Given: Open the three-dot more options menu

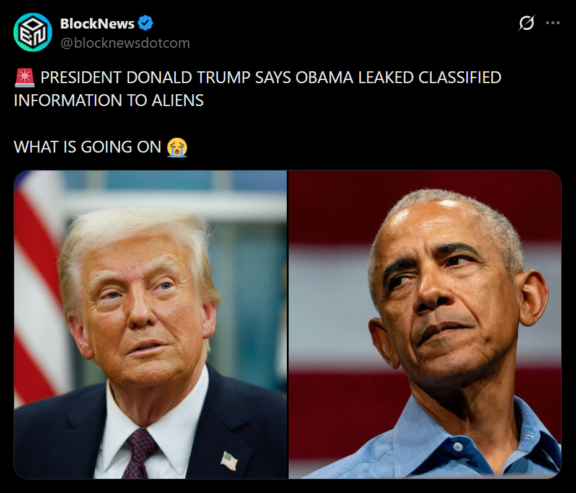Looking at the screenshot, I should [552, 23].
